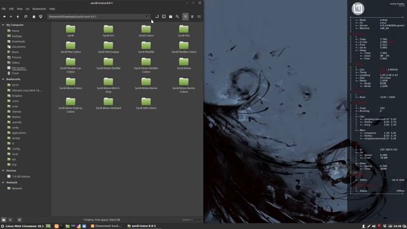
Task: Show Treeview via status bar button
Action: (10, 220)
